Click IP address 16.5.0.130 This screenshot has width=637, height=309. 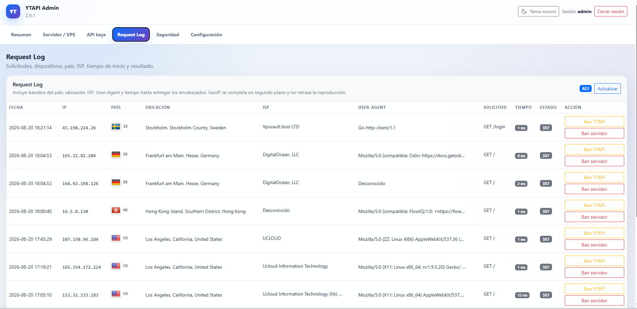(75, 212)
